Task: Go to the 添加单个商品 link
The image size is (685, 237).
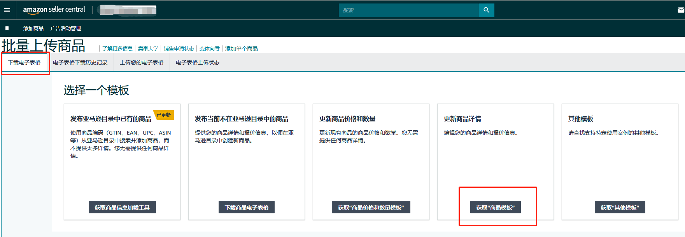Action: click(x=242, y=48)
